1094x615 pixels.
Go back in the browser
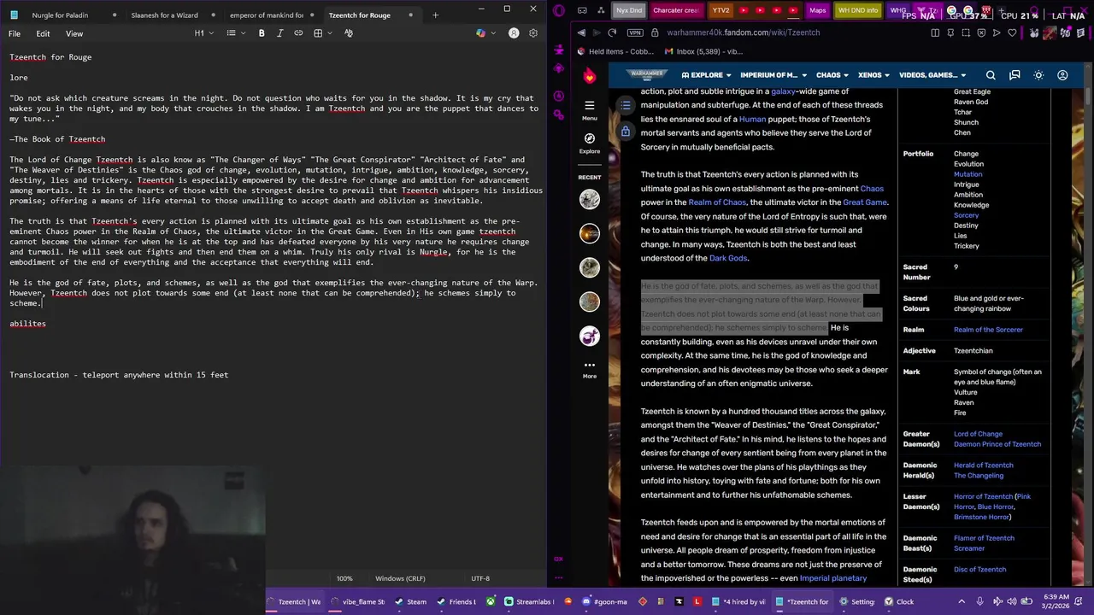[x=581, y=32]
